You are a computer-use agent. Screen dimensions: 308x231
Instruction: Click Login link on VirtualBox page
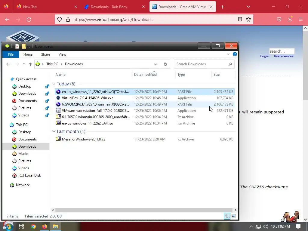(265, 56)
